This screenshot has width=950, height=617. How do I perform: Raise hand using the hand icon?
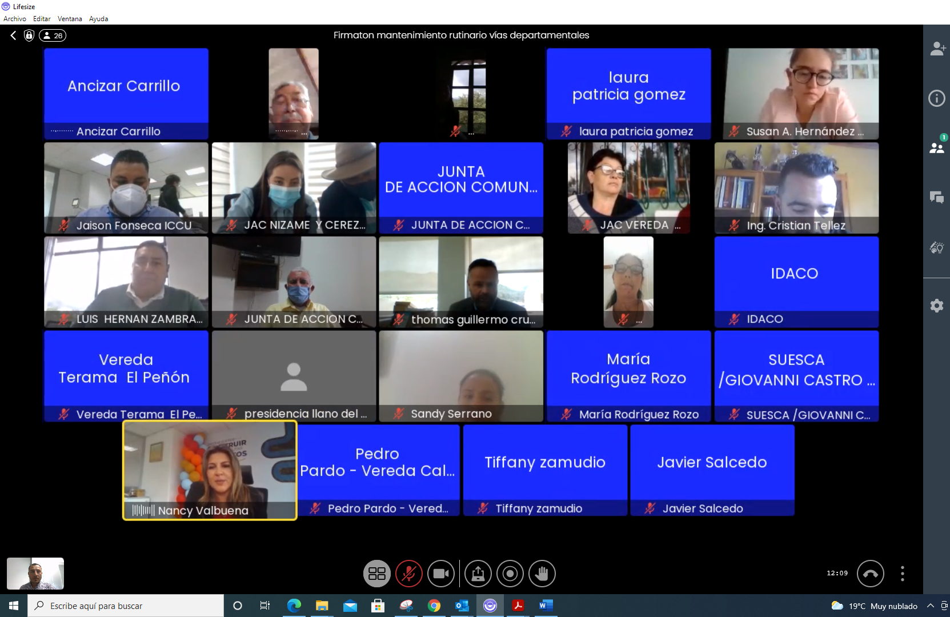click(542, 574)
